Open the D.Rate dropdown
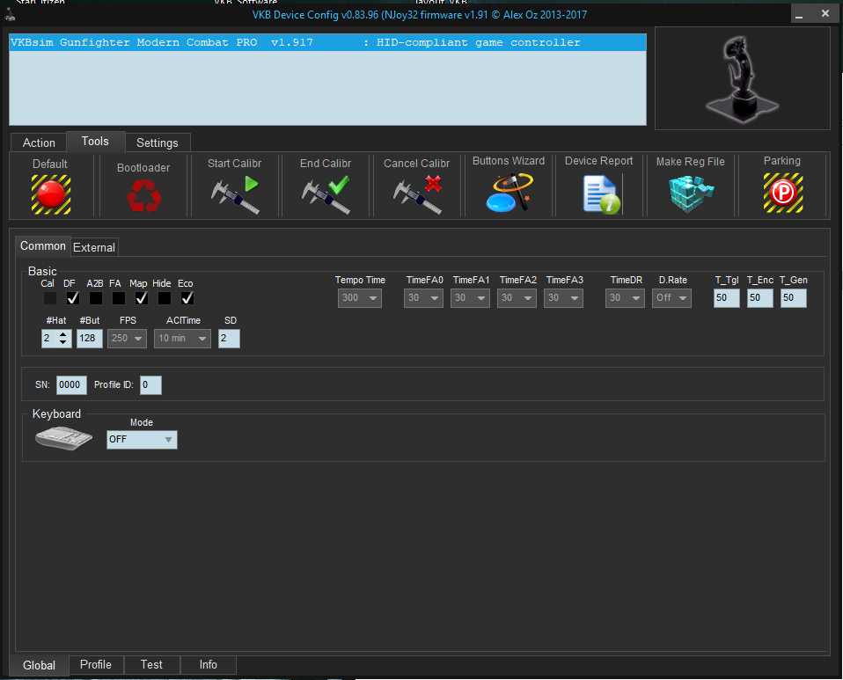Image resolution: width=843 pixels, height=680 pixels. coord(671,298)
